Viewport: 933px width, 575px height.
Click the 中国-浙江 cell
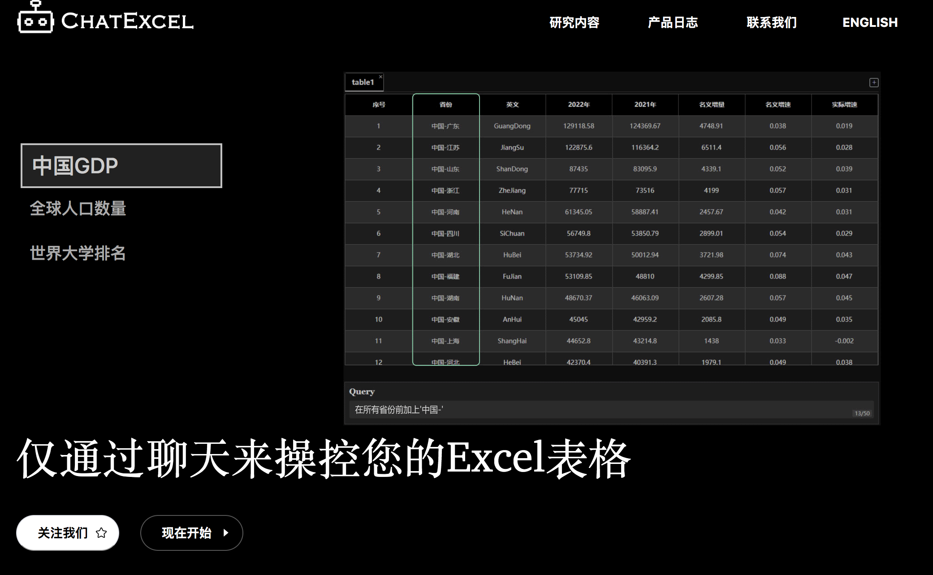(446, 191)
